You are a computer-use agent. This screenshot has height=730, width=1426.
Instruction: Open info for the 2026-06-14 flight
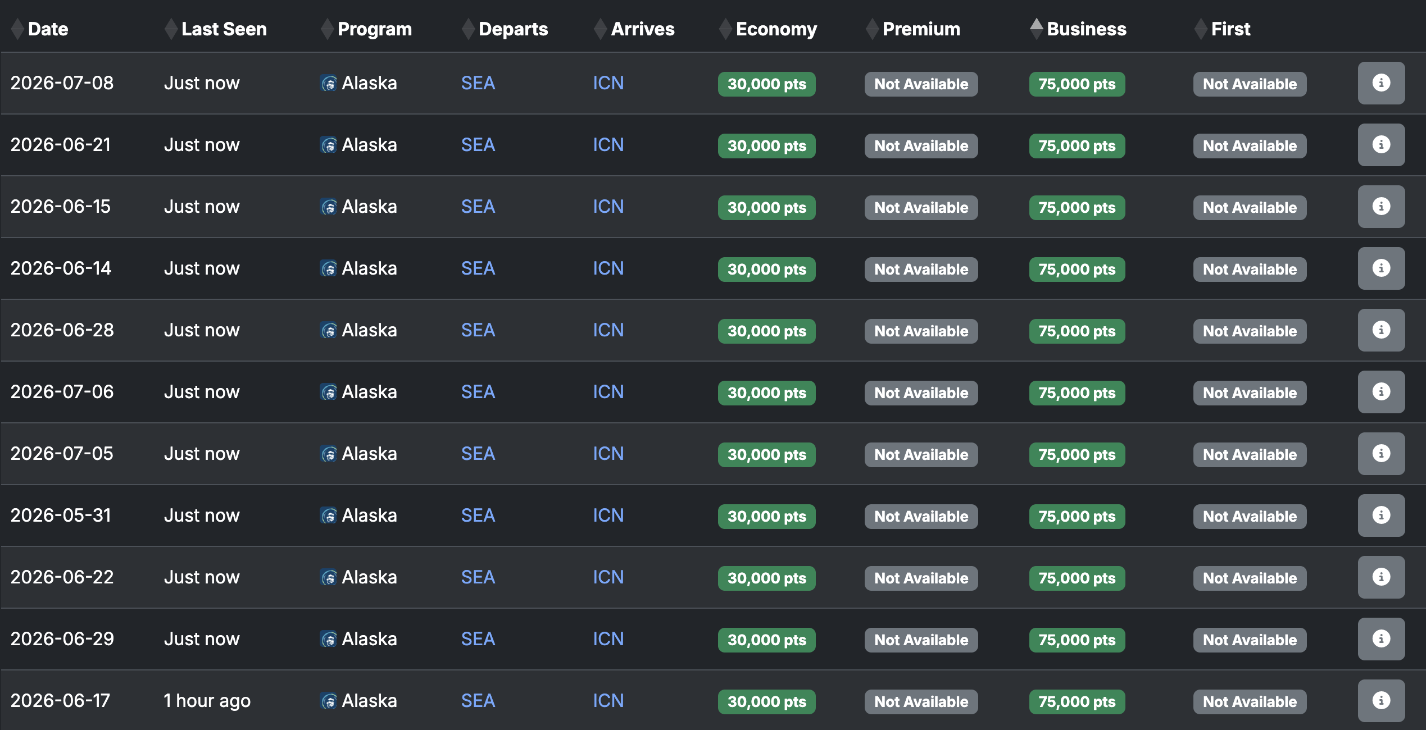pos(1380,268)
